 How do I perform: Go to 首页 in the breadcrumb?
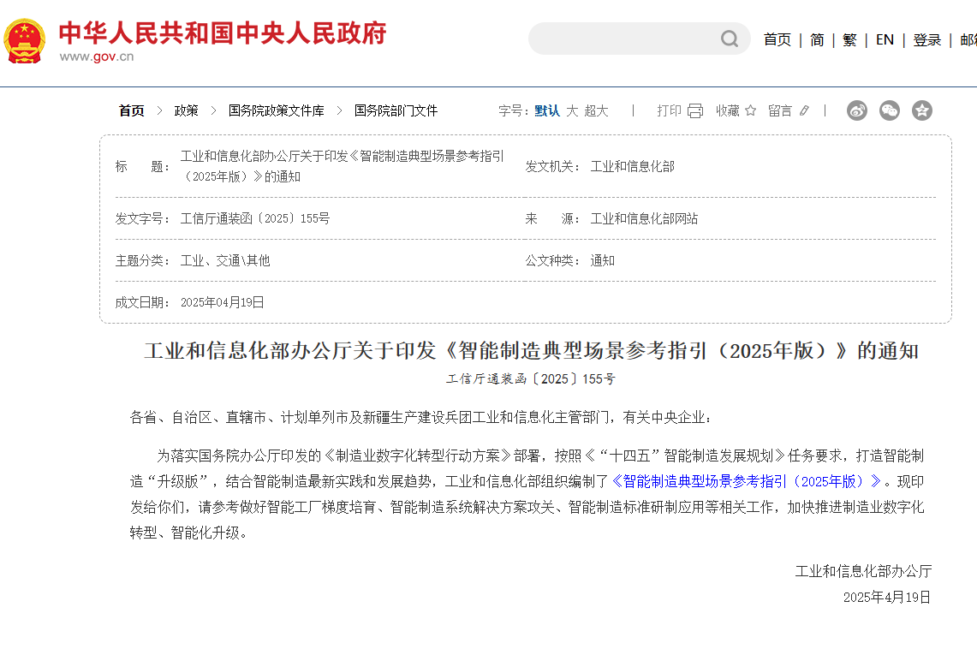click(131, 110)
